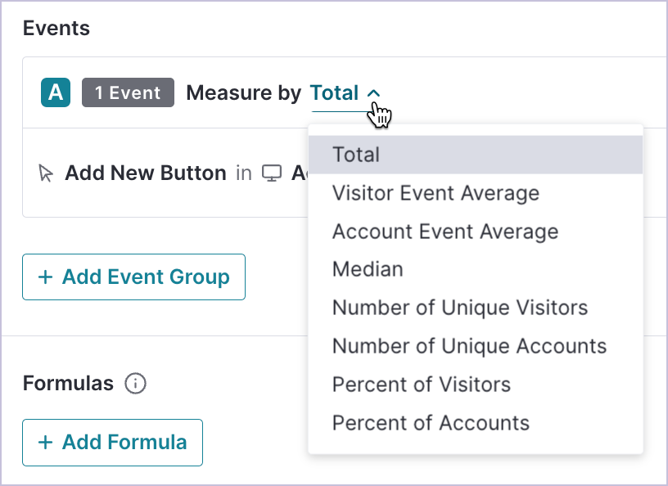
Task: Click the monitor icon after 'in'
Action: [x=272, y=173]
